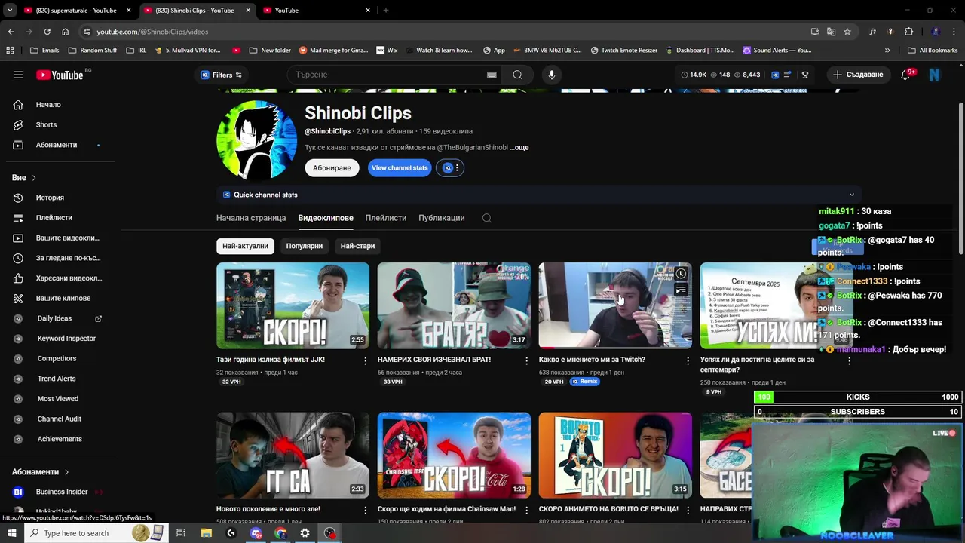Expand the 'Абонаменти' section heading arrow
Image resolution: width=965 pixels, height=543 pixels.
click(66, 472)
